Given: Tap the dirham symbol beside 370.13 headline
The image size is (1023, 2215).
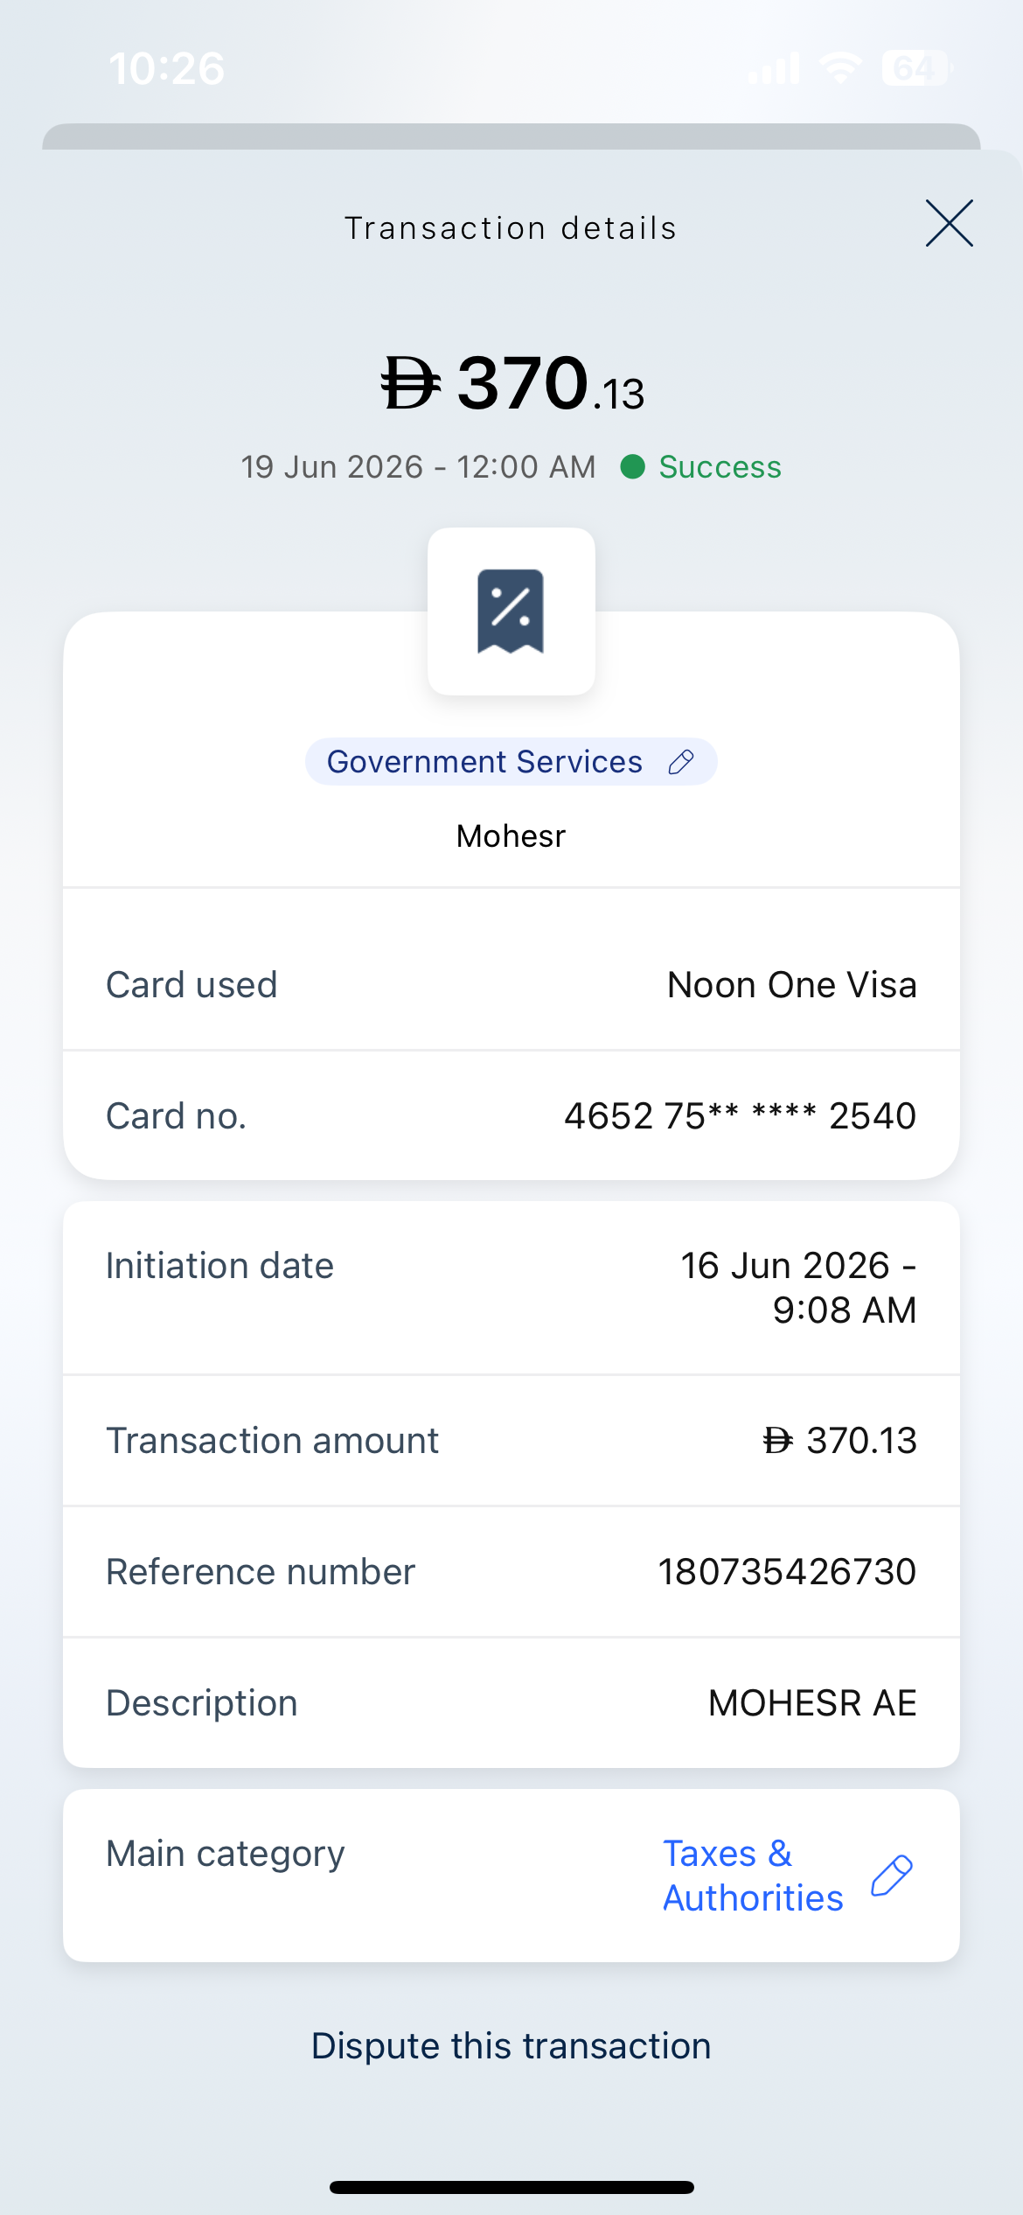Looking at the screenshot, I should (411, 383).
